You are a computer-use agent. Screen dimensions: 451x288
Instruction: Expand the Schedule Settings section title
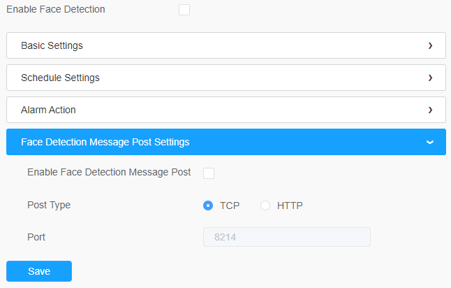point(60,78)
